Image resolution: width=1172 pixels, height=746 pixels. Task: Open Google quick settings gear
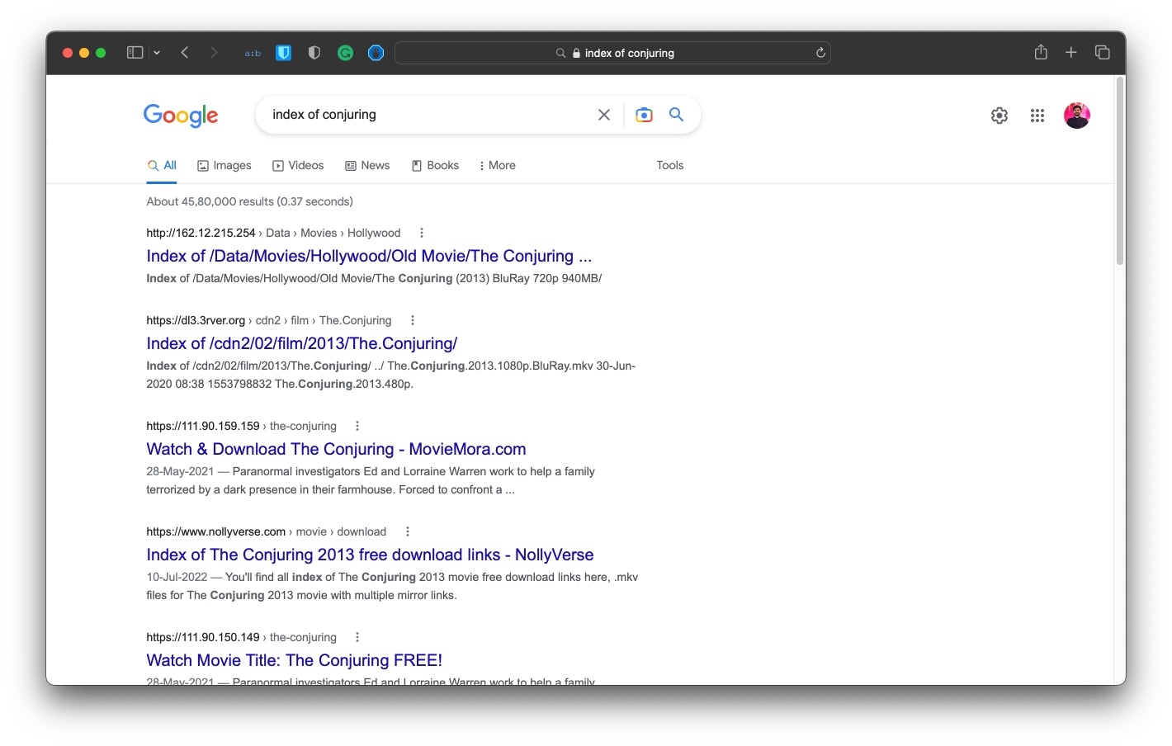1000,116
